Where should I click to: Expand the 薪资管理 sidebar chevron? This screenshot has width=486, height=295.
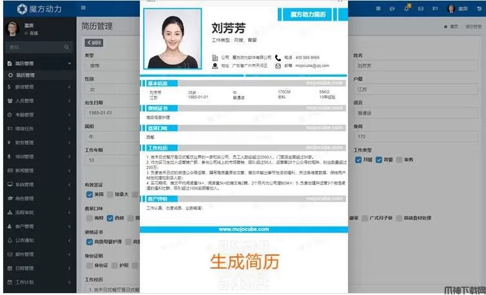click(x=69, y=87)
